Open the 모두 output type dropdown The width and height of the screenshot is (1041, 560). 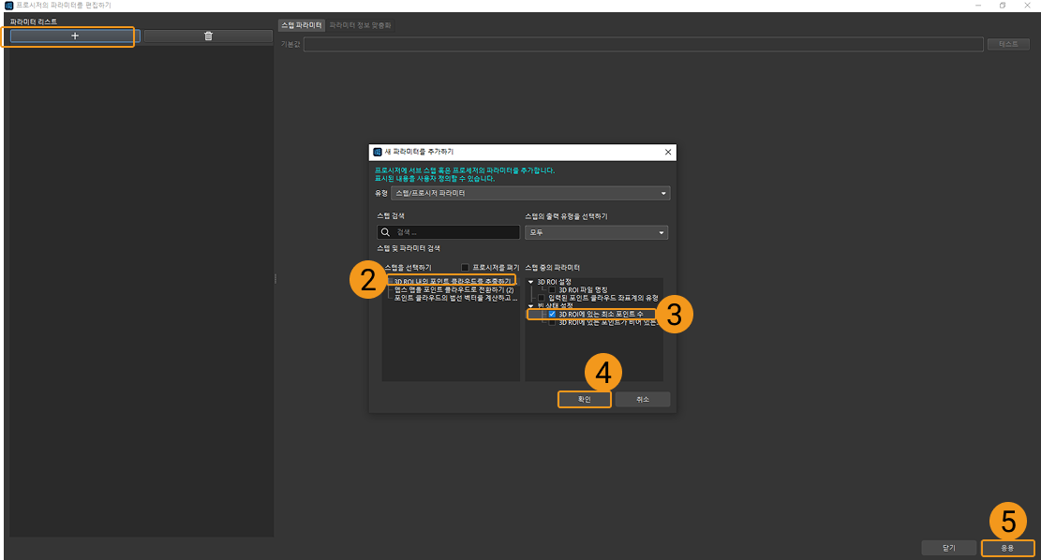click(596, 232)
